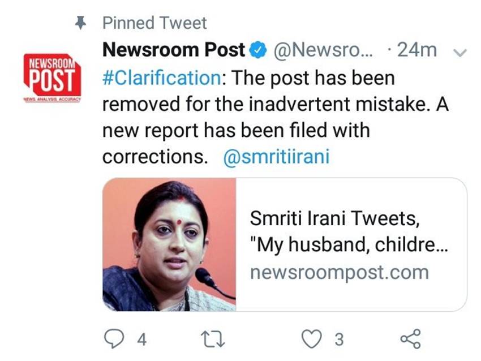Open the #Clarification hashtag
The image size is (481, 361).
(x=161, y=78)
